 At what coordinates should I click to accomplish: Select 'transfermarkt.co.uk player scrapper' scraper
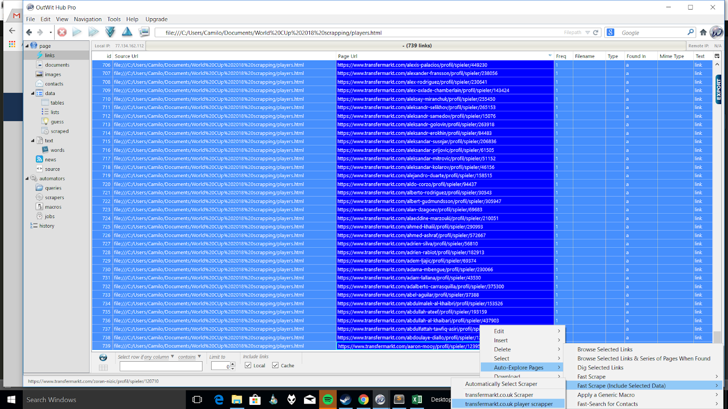click(x=509, y=404)
